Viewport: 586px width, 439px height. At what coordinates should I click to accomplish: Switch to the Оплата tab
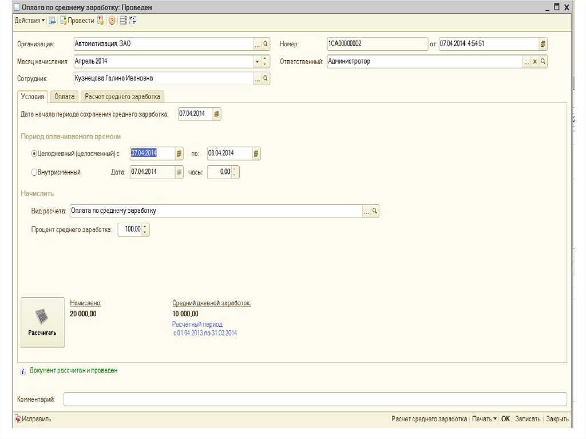point(65,97)
